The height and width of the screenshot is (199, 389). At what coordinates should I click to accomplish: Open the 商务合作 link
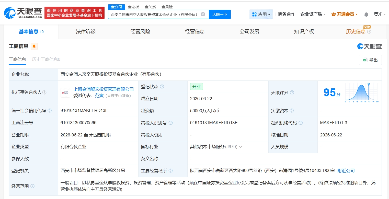(287, 14)
